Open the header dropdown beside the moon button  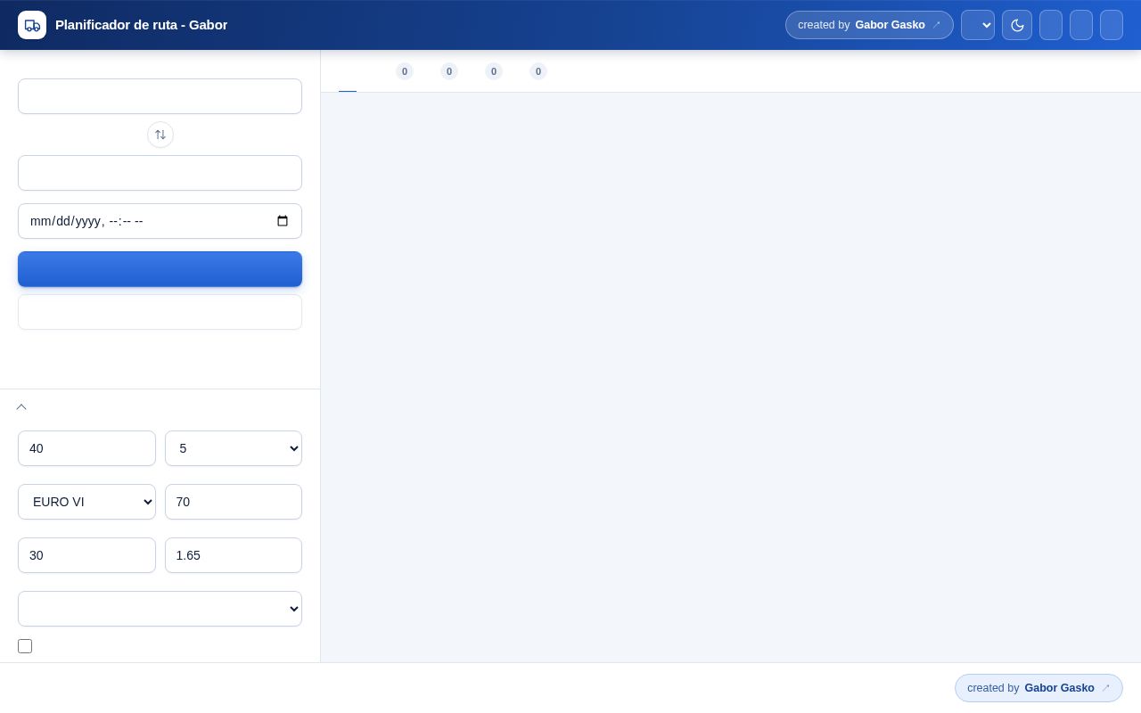point(978,25)
